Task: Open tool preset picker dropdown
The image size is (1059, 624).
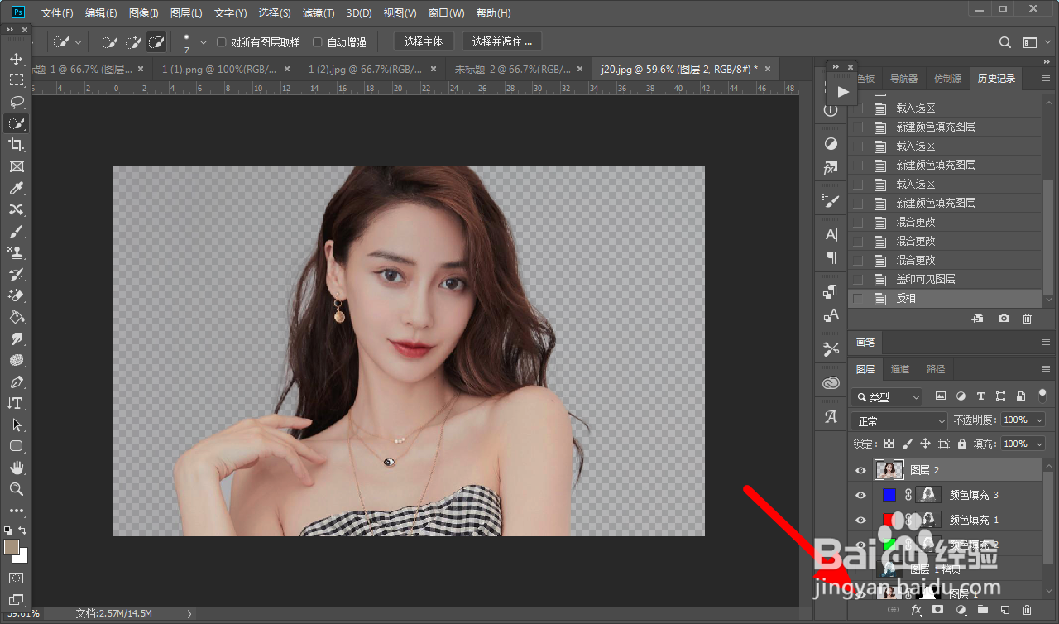Action: [x=79, y=42]
